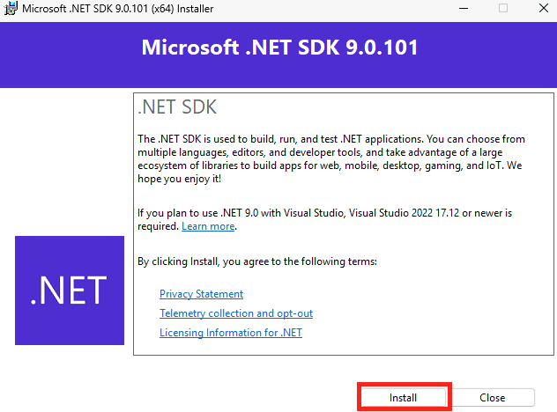Viewport: 557px width, 412px height.
Task: Open Telemetry collection and opt-out link
Action: pos(236,313)
